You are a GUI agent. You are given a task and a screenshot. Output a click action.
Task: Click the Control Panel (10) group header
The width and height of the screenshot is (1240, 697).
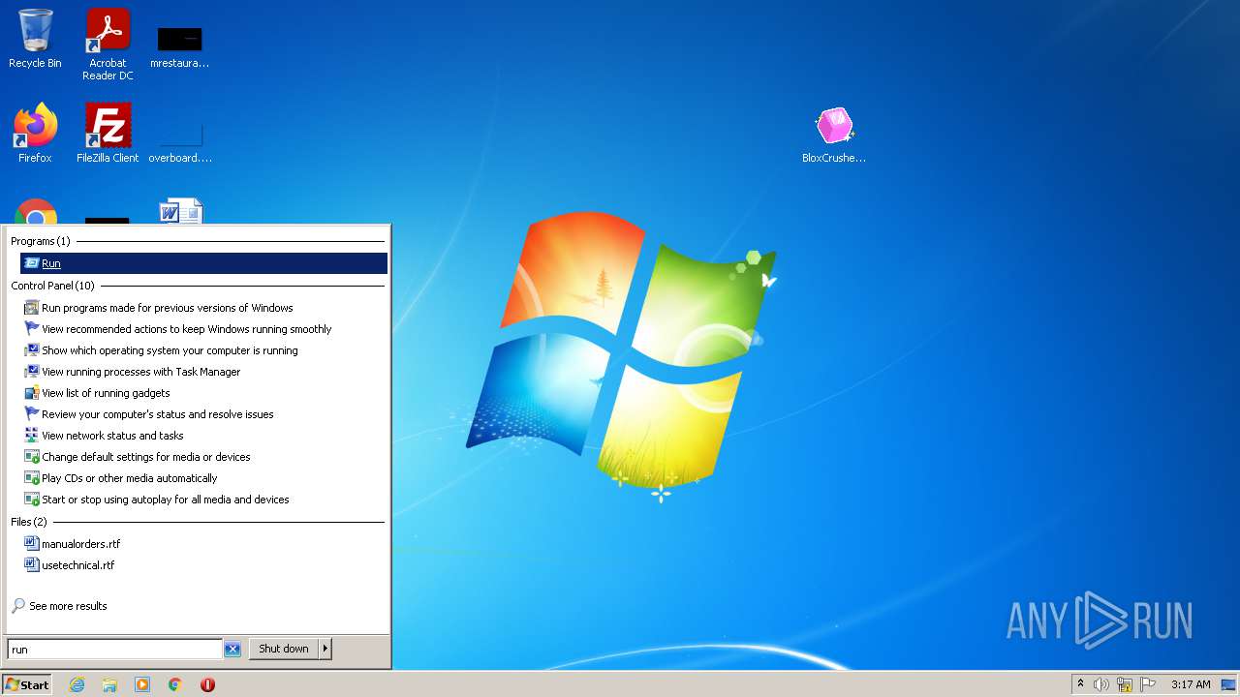(53, 286)
